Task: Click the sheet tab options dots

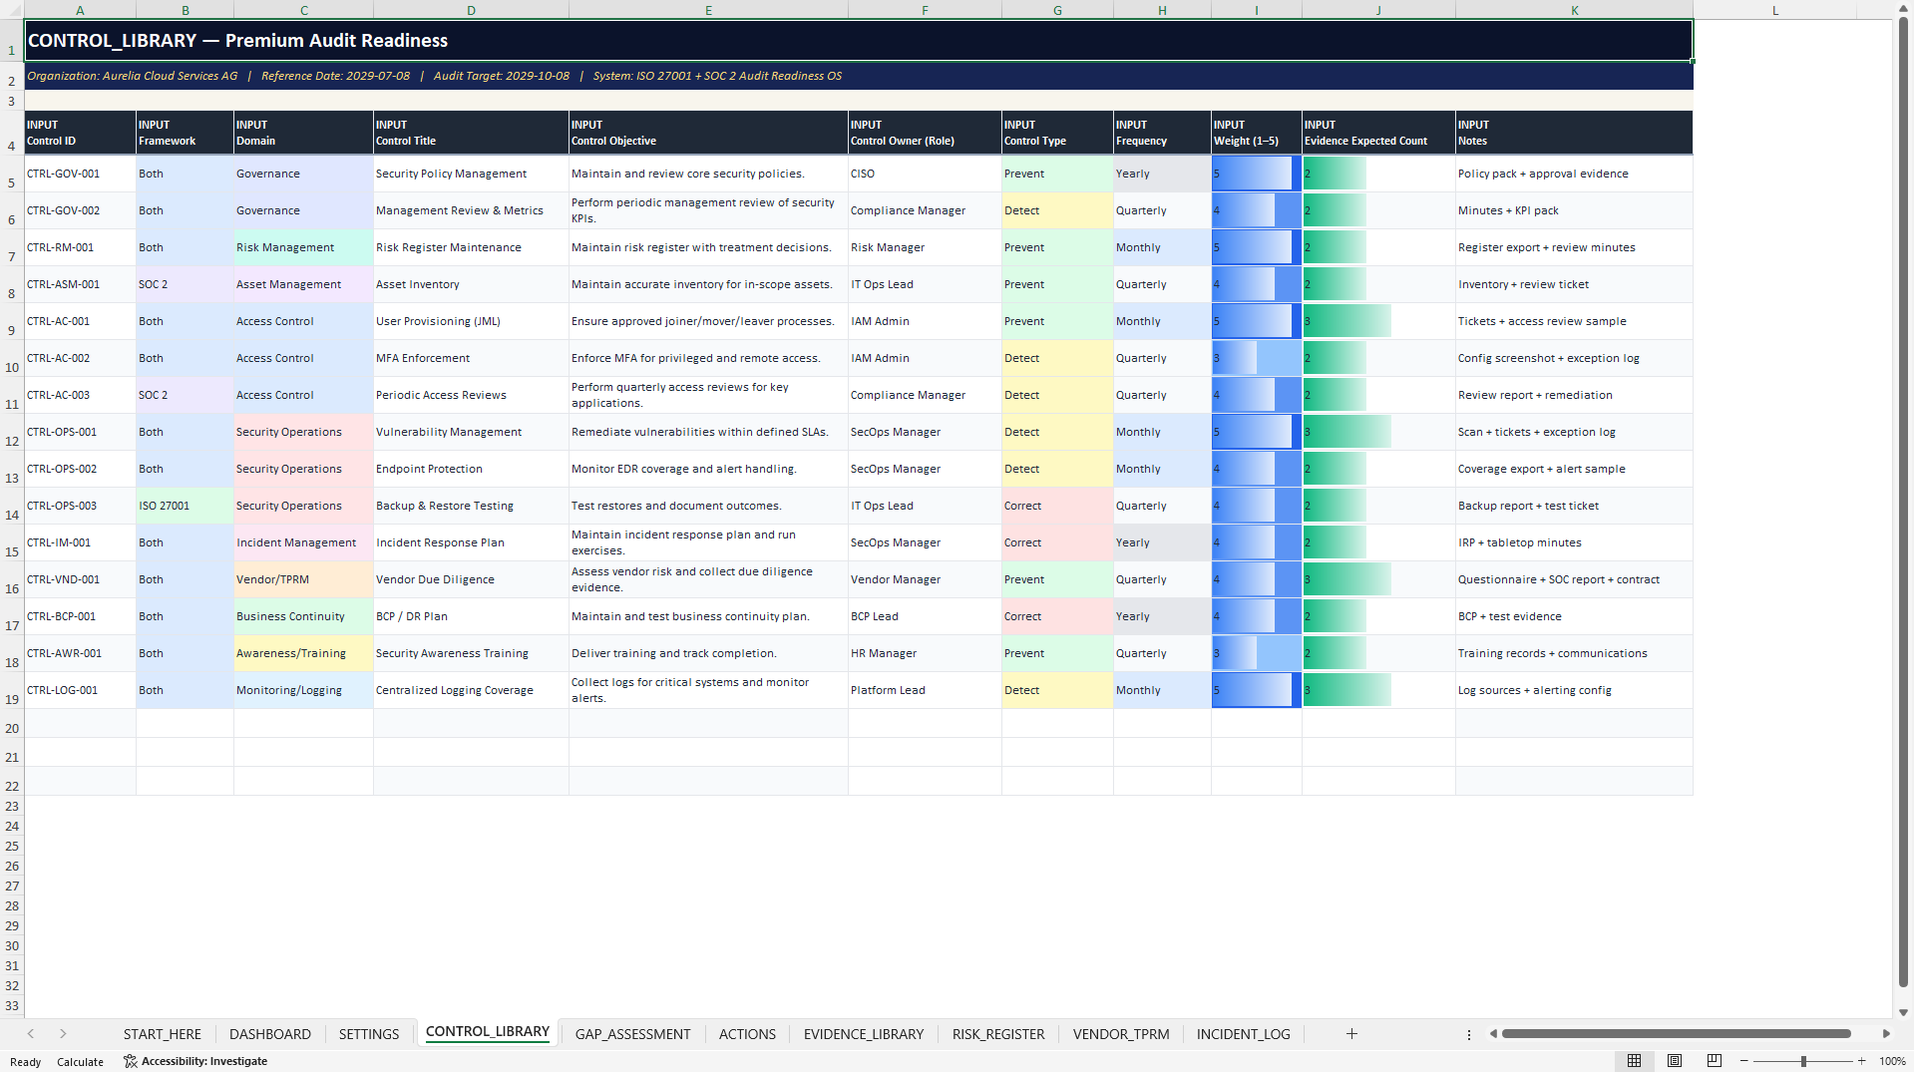Action: [x=1469, y=1034]
